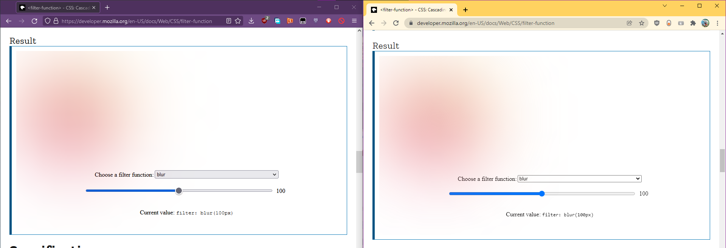This screenshot has width=726, height=248.
Task: Click 'Choose a filter function:' label in Chrome
Action: coord(487,179)
